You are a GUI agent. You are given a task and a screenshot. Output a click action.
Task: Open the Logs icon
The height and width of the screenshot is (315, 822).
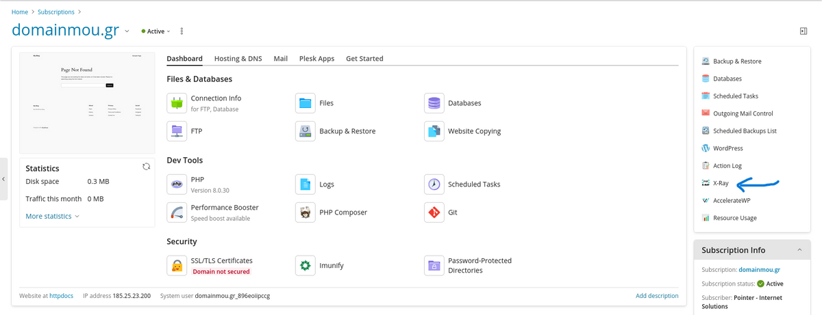306,184
